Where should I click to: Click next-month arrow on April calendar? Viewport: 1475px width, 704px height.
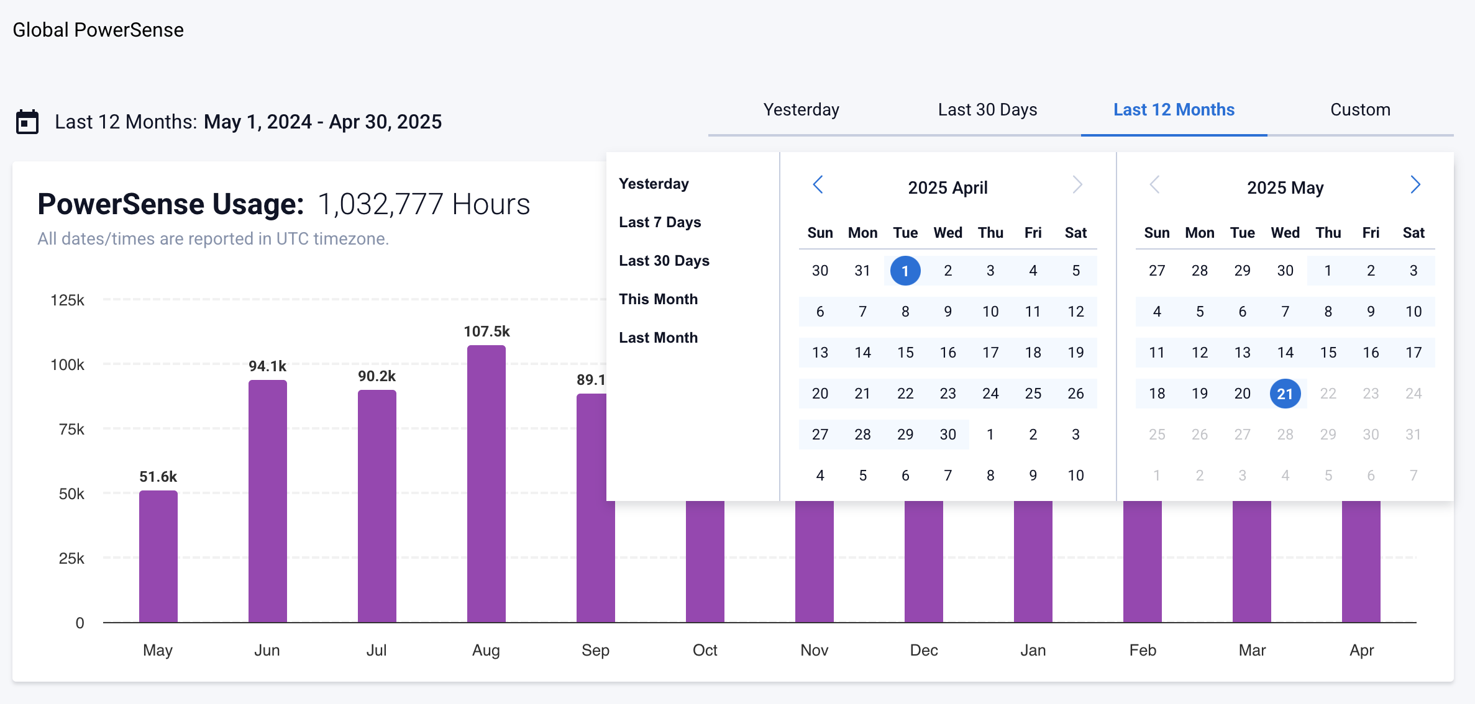pos(1077,184)
